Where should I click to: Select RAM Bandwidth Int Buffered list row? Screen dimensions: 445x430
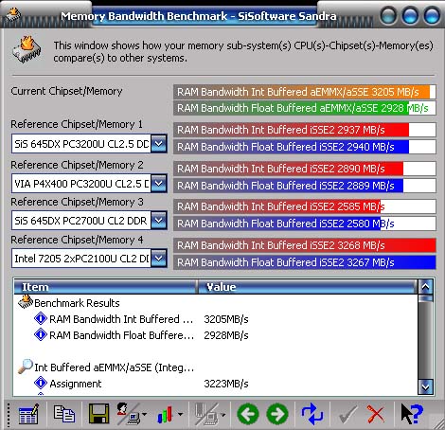[x=216, y=319]
